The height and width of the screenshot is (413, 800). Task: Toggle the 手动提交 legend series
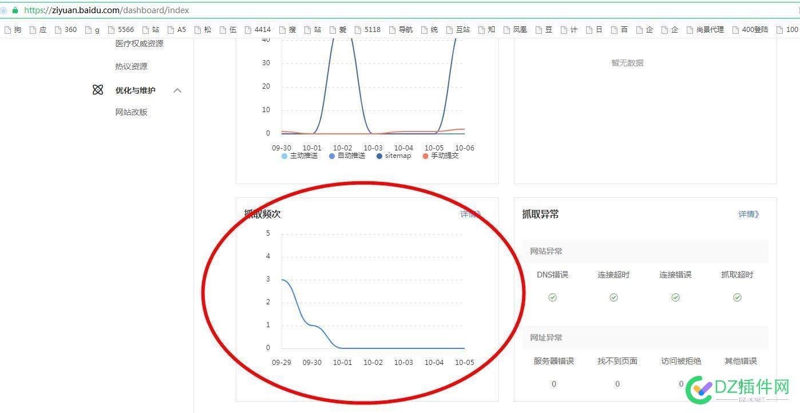441,156
